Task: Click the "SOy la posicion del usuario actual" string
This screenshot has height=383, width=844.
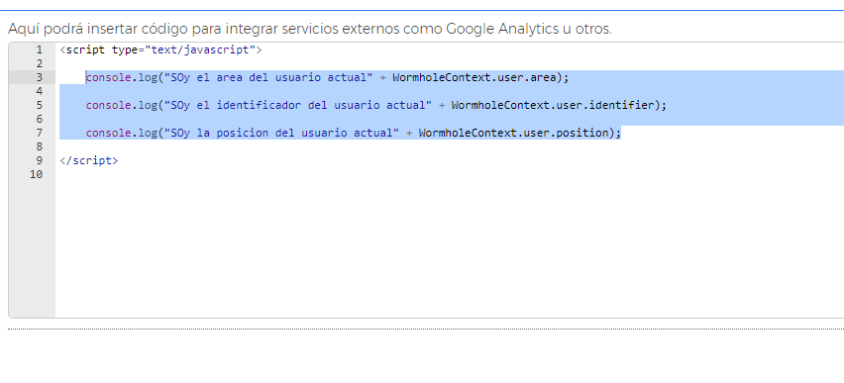Action: 281,133
